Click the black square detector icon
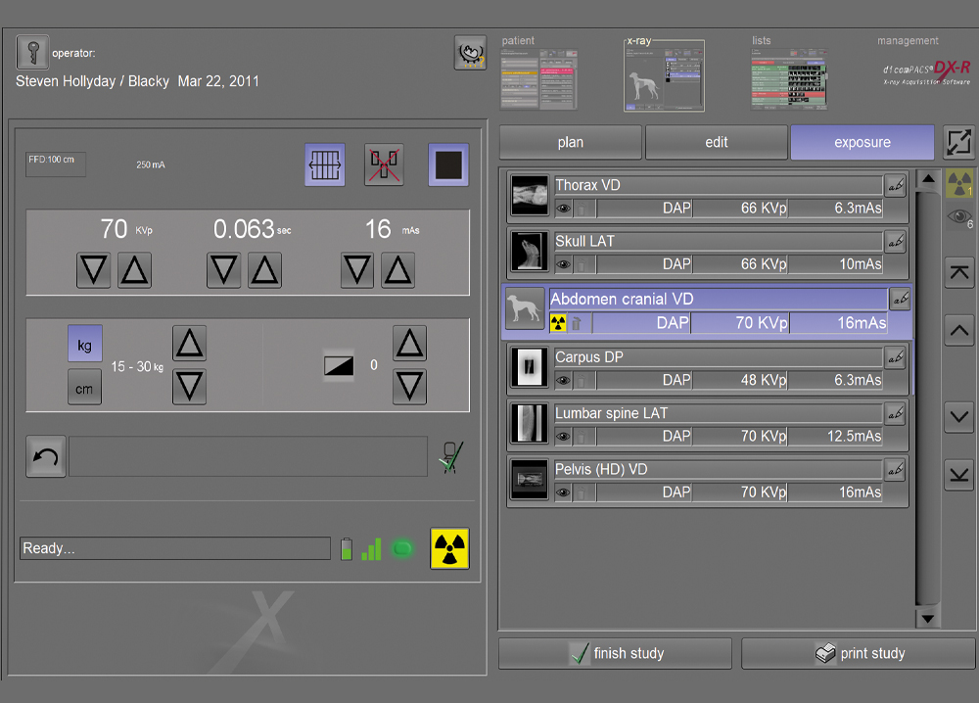 (x=448, y=164)
